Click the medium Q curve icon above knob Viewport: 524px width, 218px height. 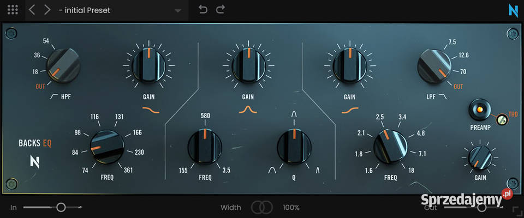click(x=294, y=115)
